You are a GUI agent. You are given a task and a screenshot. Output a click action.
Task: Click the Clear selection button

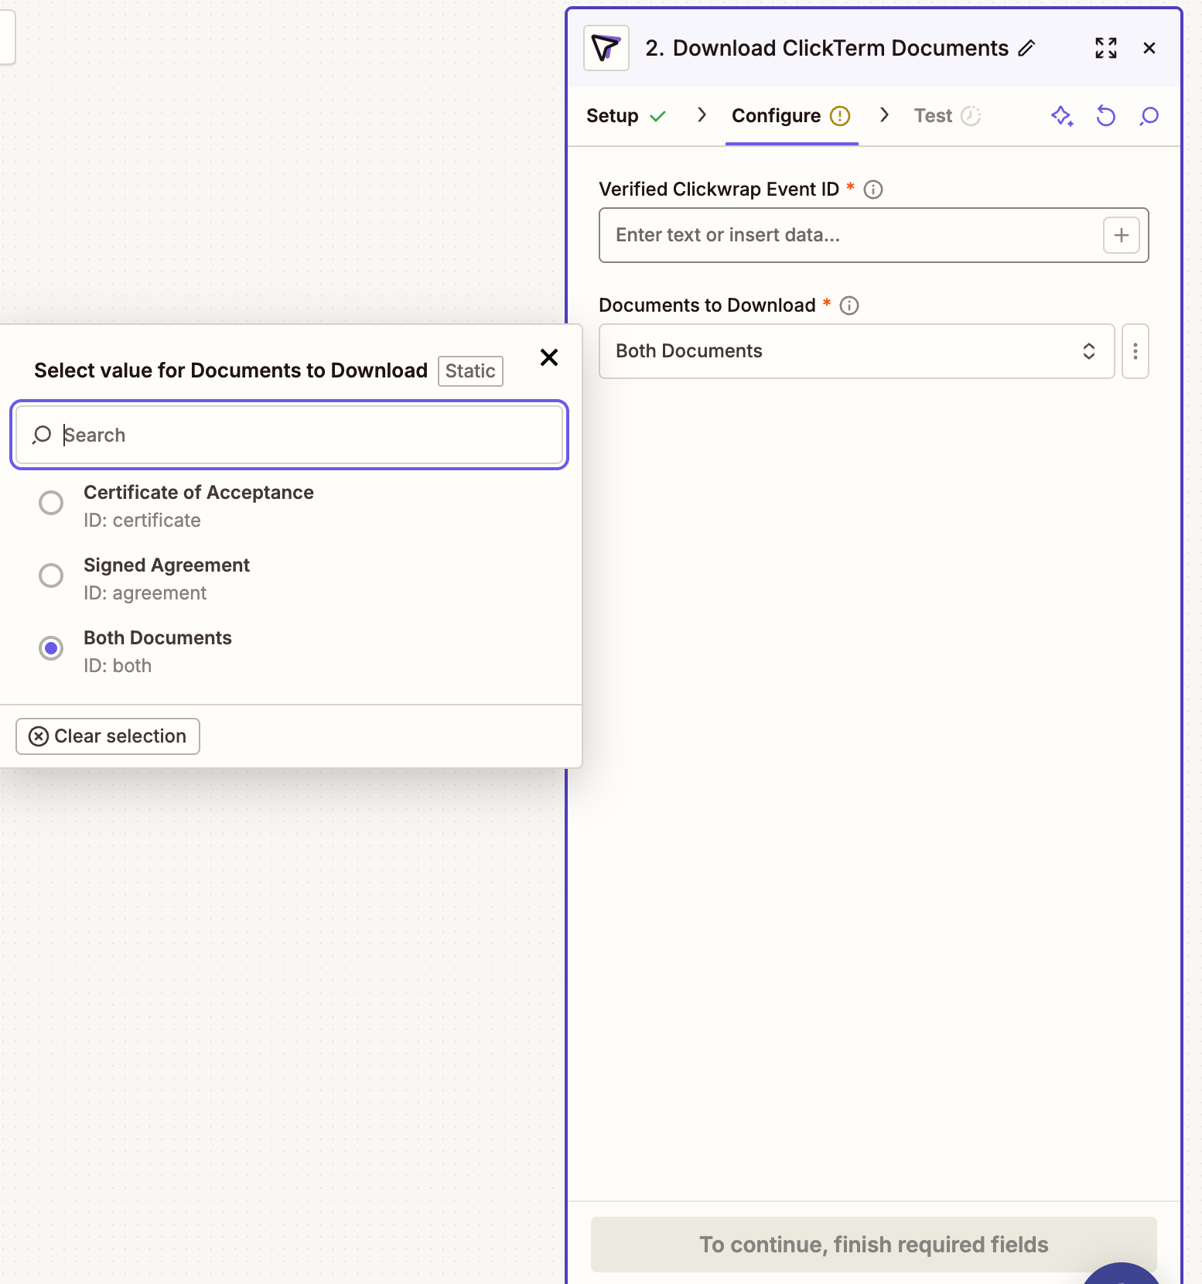108,736
